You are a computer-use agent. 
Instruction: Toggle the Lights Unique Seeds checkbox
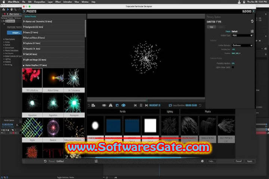[x=233, y=67]
